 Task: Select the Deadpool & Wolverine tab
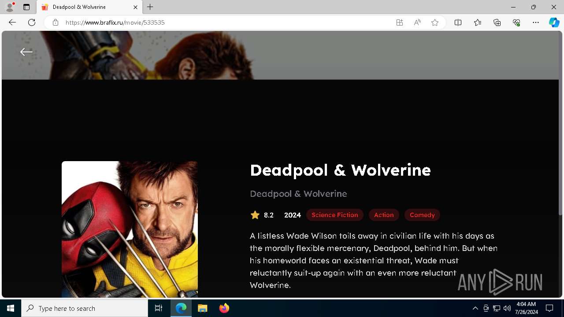point(89,7)
